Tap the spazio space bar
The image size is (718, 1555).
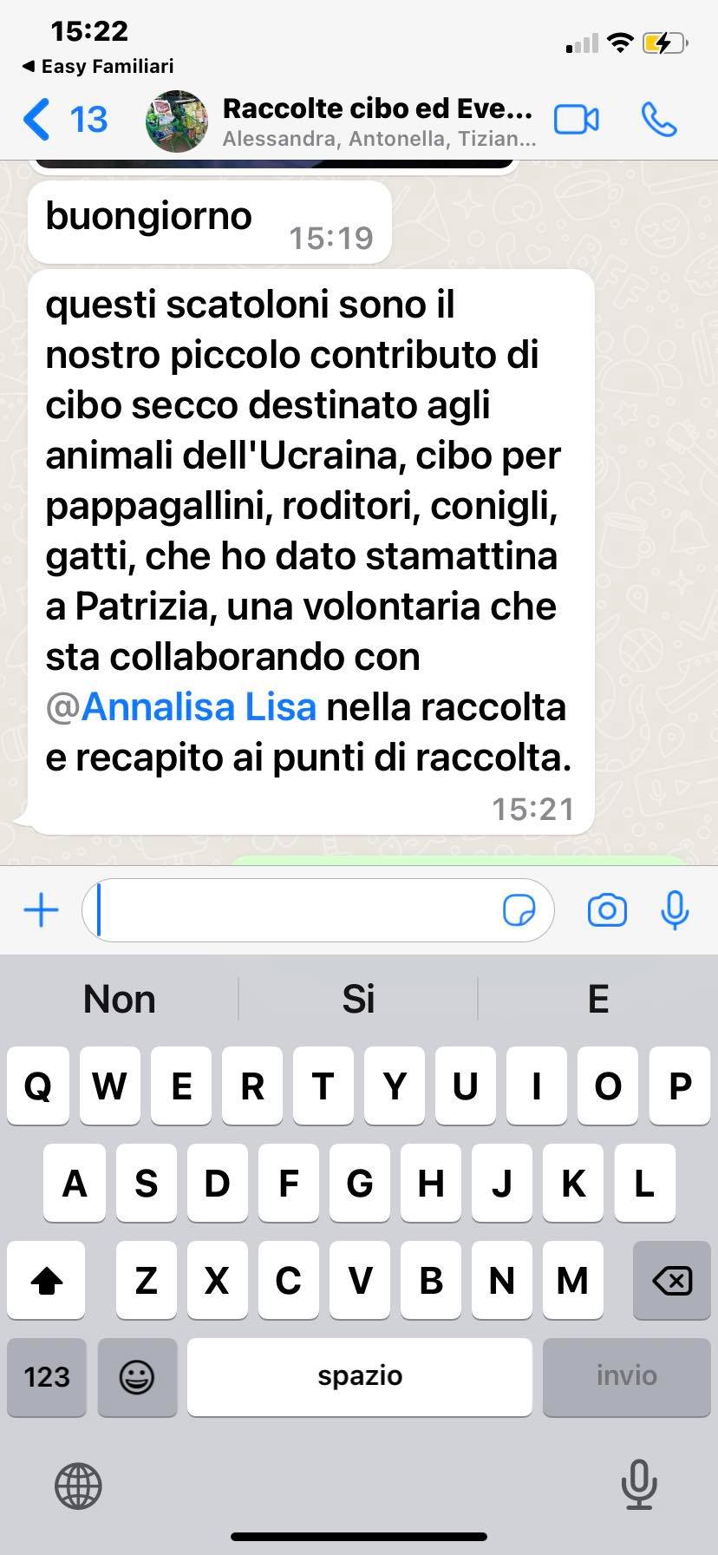[360, 1376]
